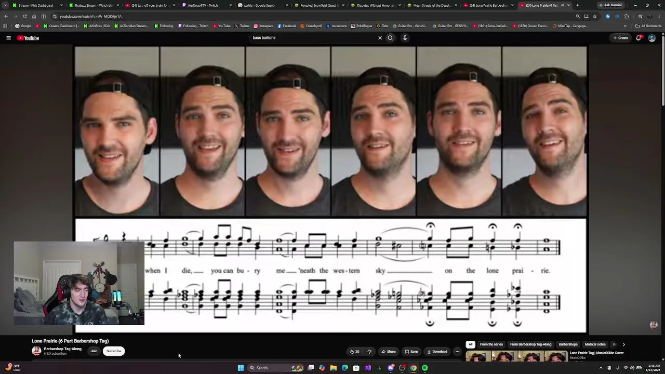This screenshot has width=665, height=374.
Task: Launch Spotify from the taskbar
Action: 425,368
